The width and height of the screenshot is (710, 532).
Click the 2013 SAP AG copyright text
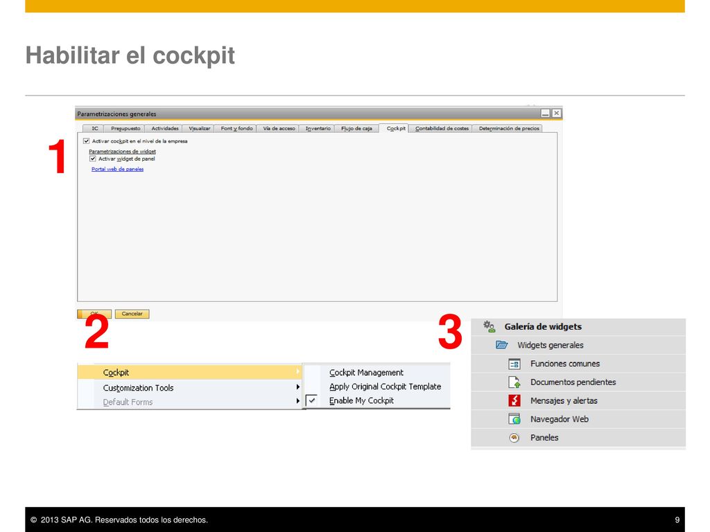click(119, 520)
